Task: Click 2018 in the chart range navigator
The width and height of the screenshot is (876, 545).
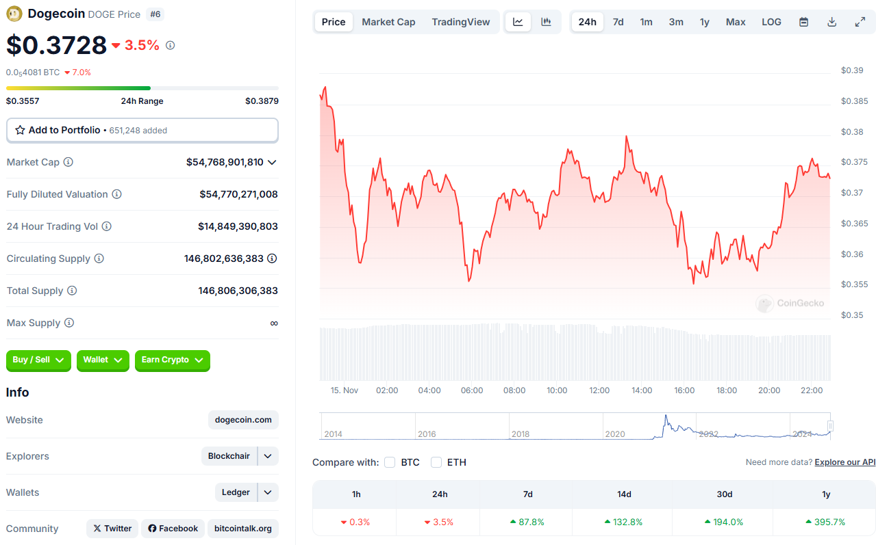Action: pos(521,434)
